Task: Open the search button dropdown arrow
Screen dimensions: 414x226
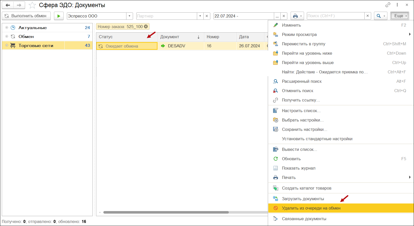Action: pyautogui.click(x=384, y=16)
